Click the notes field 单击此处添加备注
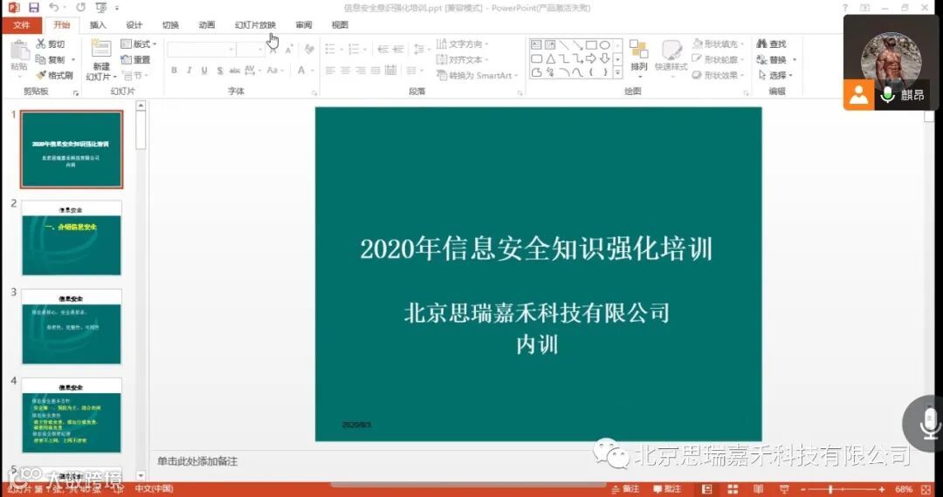This screenshot has width=943, height=497. pyautogui.click(x=197, y=461)
